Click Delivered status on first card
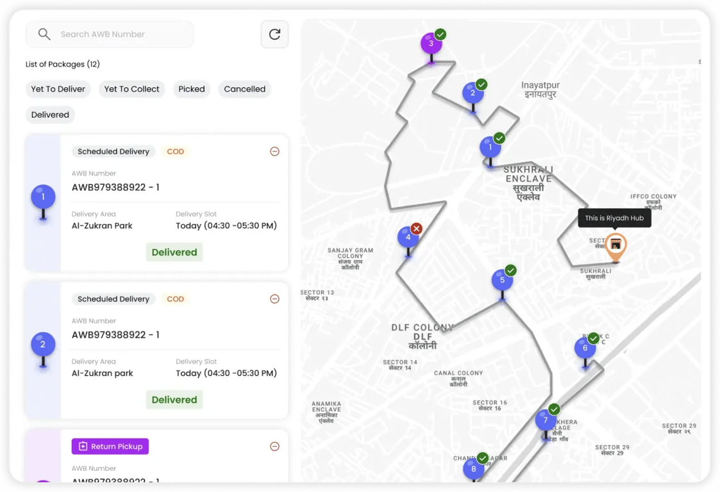 pos(174,252)
